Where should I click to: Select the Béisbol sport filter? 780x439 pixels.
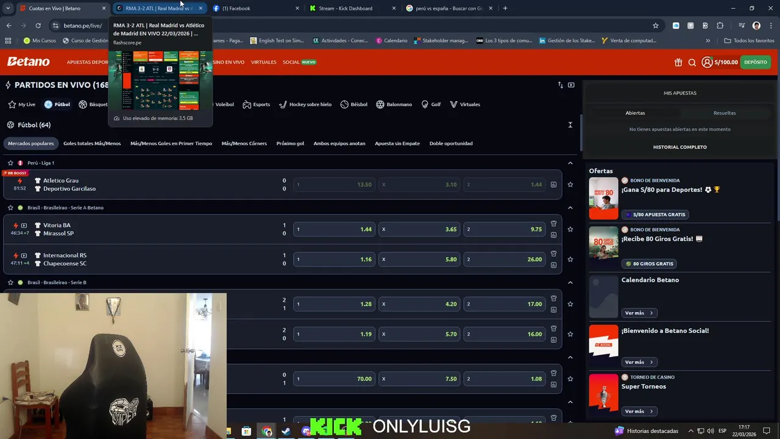point(354,104)
